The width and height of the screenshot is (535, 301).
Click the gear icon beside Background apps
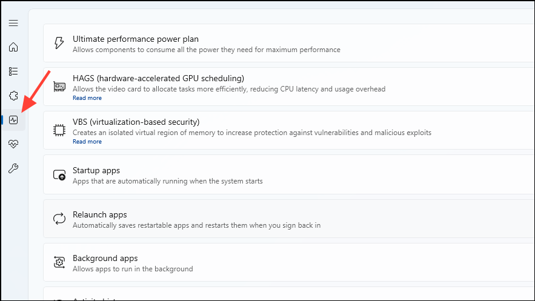tap(59, 262)
